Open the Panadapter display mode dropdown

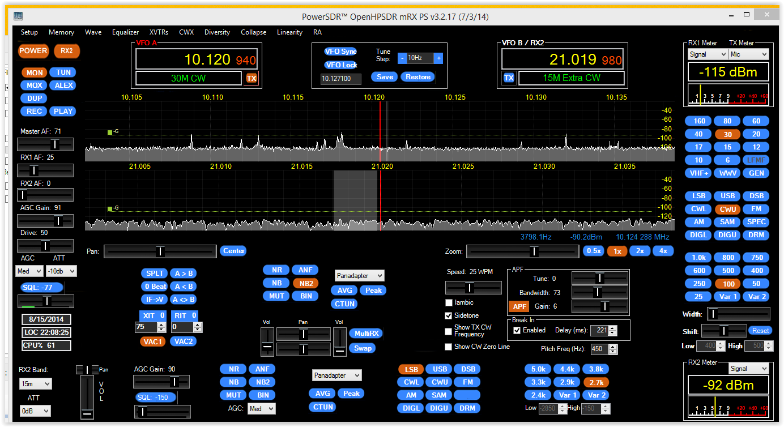pyautogui.click(x=359, y=275)
